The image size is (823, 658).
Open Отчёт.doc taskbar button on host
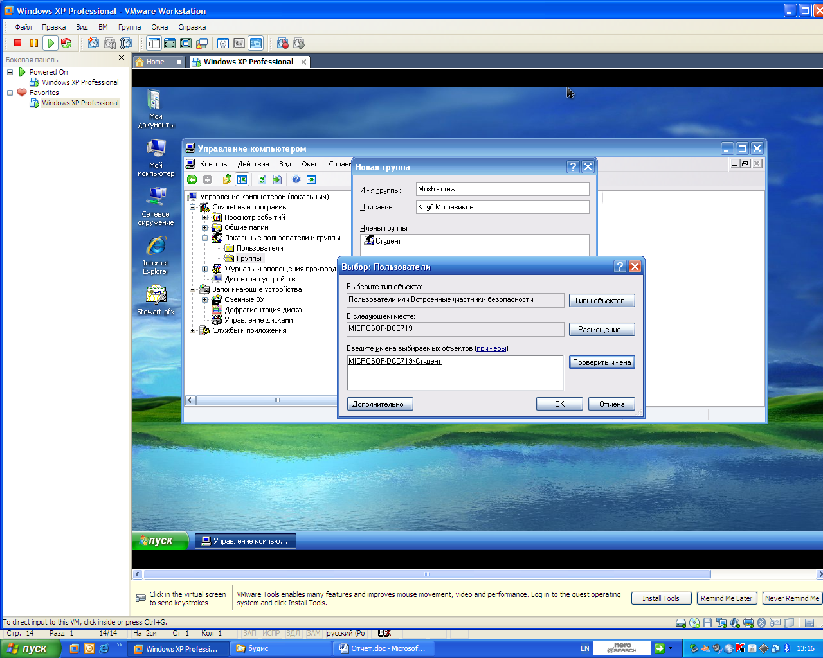coord(383,648)
